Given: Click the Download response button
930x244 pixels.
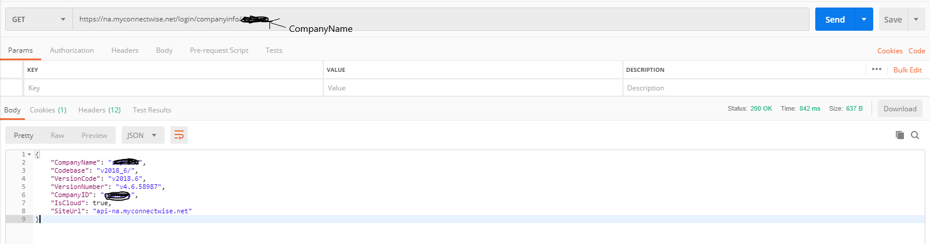Looking at the screenshot, I should [x=900, y=108].
